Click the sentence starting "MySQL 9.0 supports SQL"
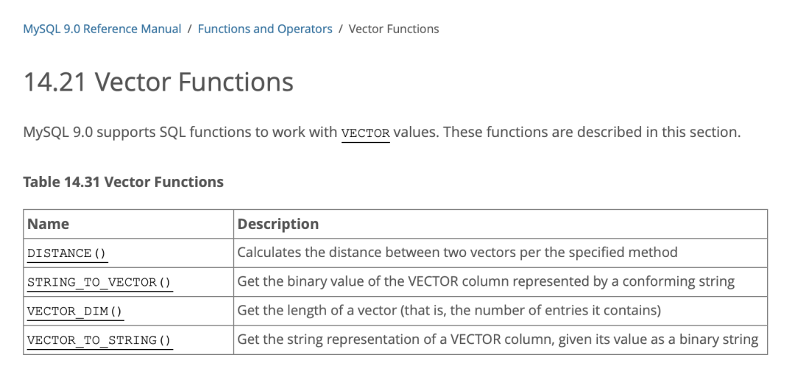Image resolution: width=795 pixels, height=366 pixels. click(x=181, y=133)
